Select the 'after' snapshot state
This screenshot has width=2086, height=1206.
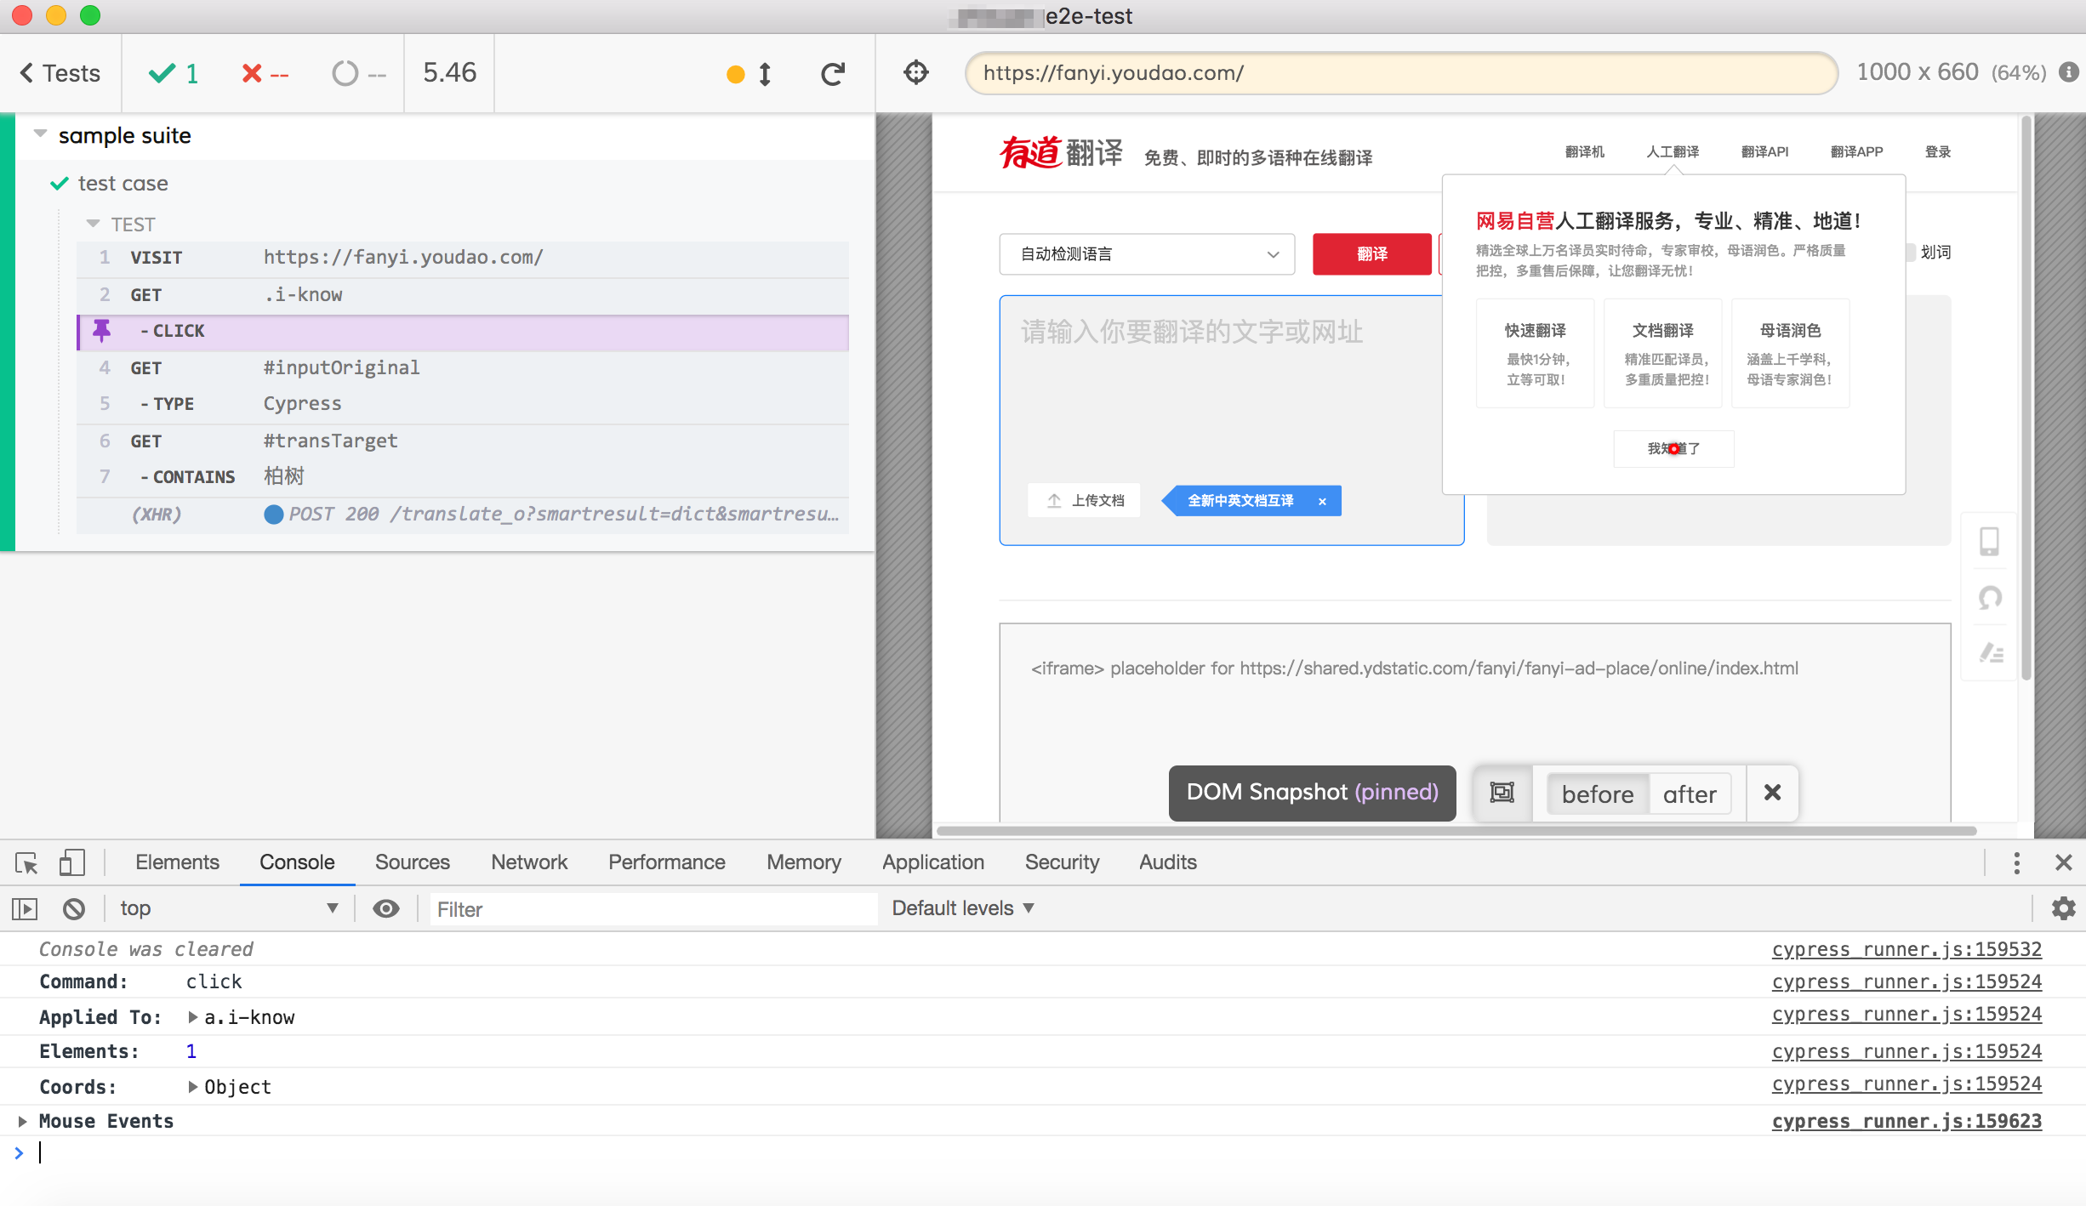click(1690, 794)
